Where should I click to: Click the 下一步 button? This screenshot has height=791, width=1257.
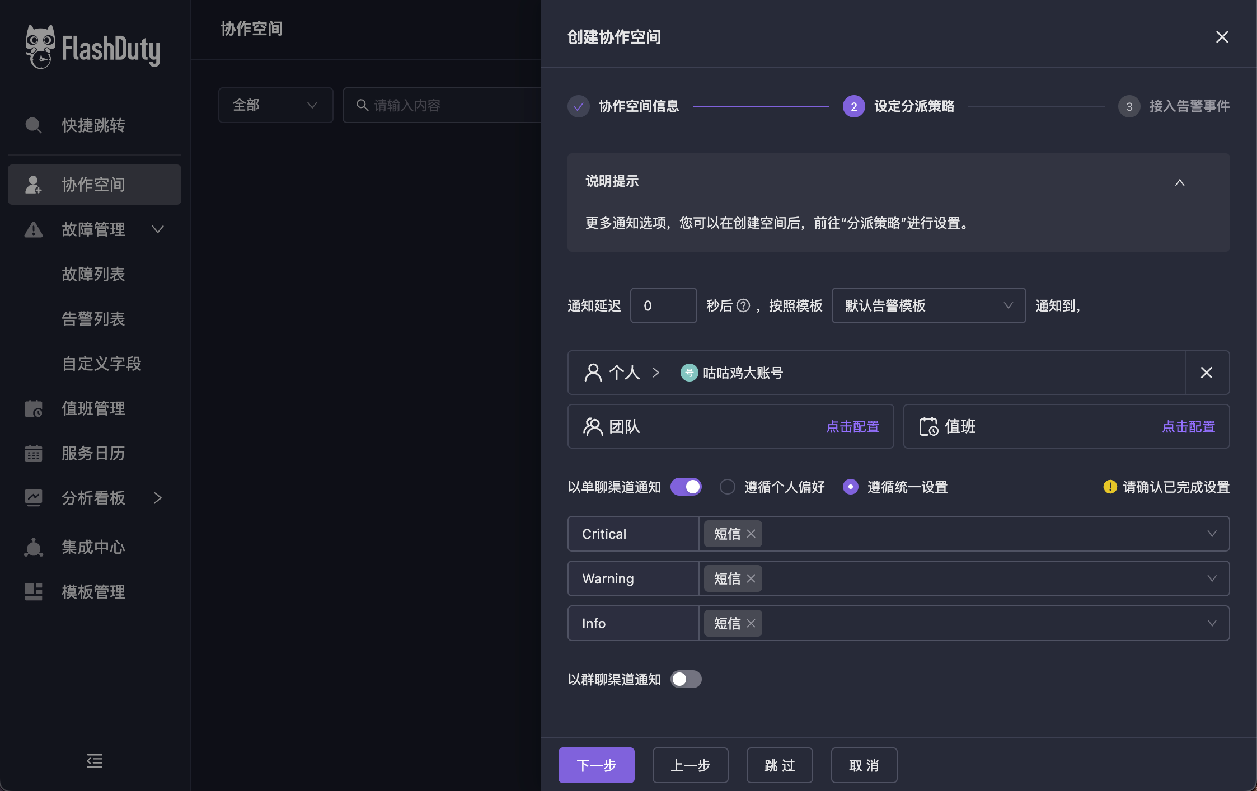coord(596,765)
